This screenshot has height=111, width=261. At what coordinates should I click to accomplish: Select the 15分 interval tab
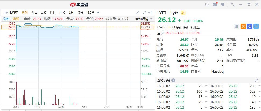click(91, 12)
